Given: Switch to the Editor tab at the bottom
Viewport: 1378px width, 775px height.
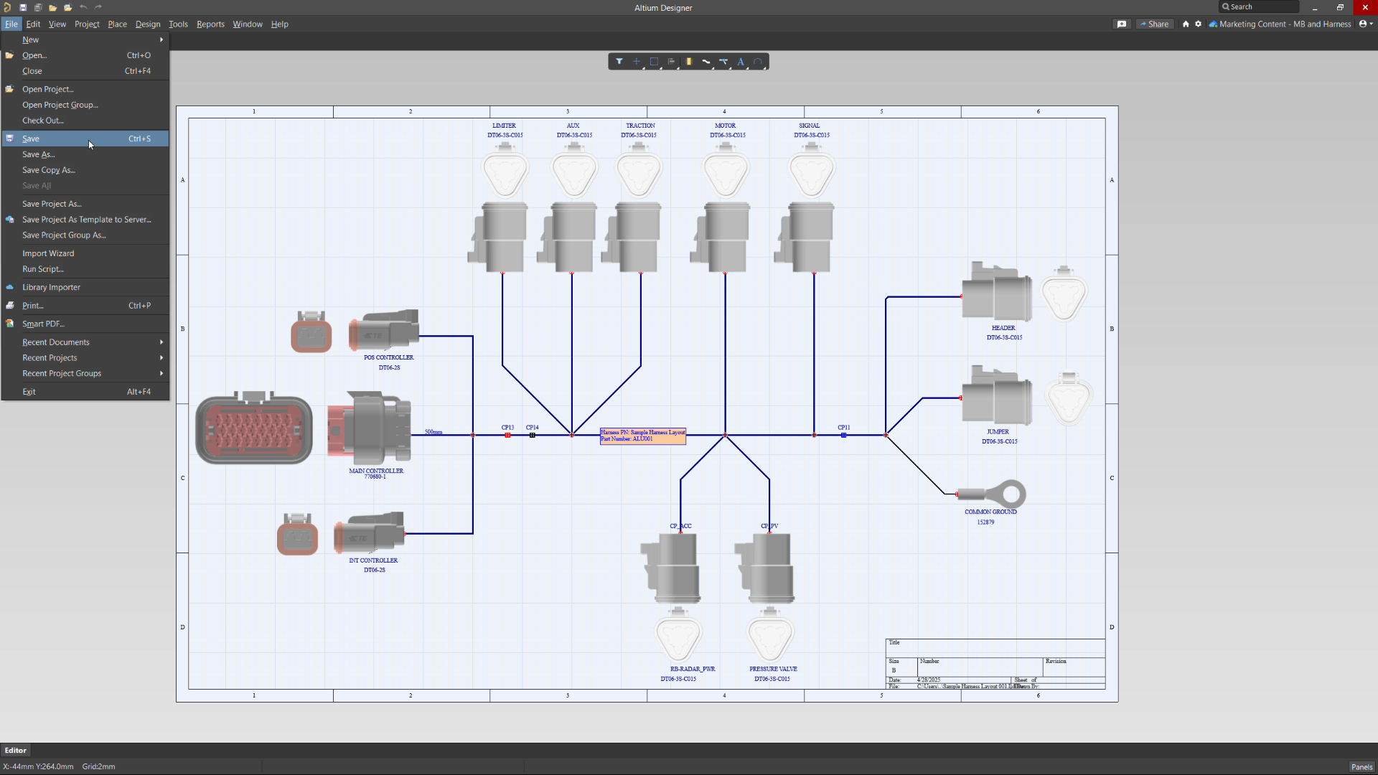Looking at the screenshot, I should point(15,750).
